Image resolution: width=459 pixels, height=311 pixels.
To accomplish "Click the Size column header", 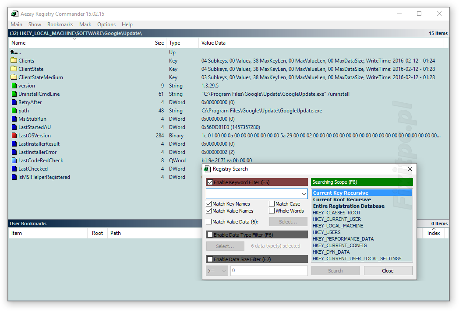I will tap(153, 43).
